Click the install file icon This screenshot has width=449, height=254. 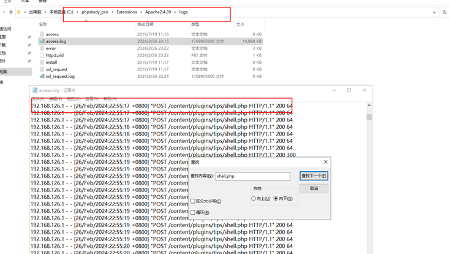[x=42, y=62]
